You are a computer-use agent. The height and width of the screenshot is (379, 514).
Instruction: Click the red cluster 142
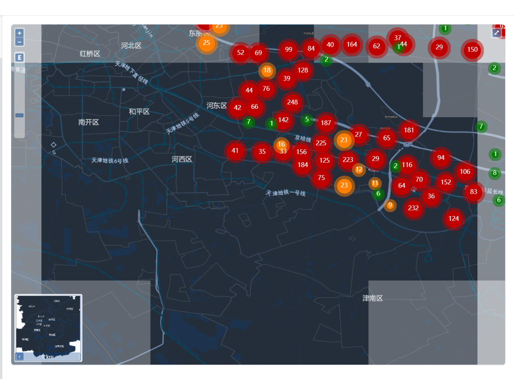[283, 120]
